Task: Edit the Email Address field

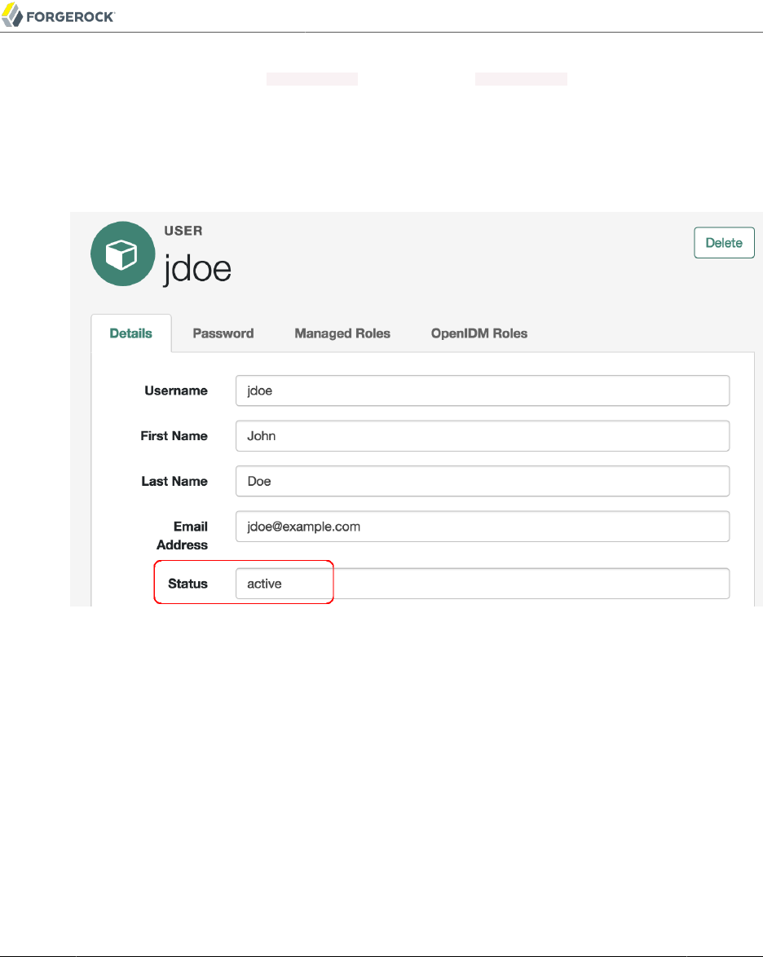Action: click(483, 526)
